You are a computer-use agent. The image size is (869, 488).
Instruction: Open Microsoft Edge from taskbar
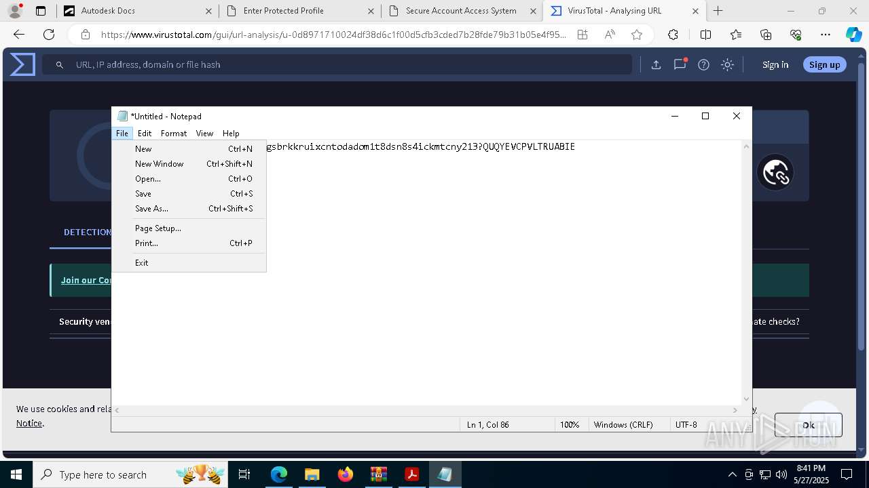[279, 474]
